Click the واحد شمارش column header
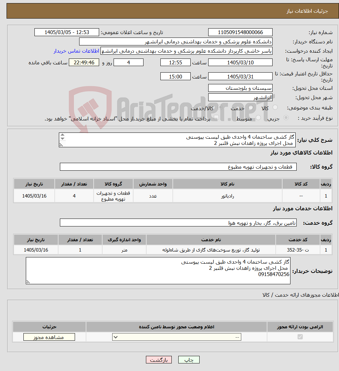 pyautogui.click(x=153, y=184)
